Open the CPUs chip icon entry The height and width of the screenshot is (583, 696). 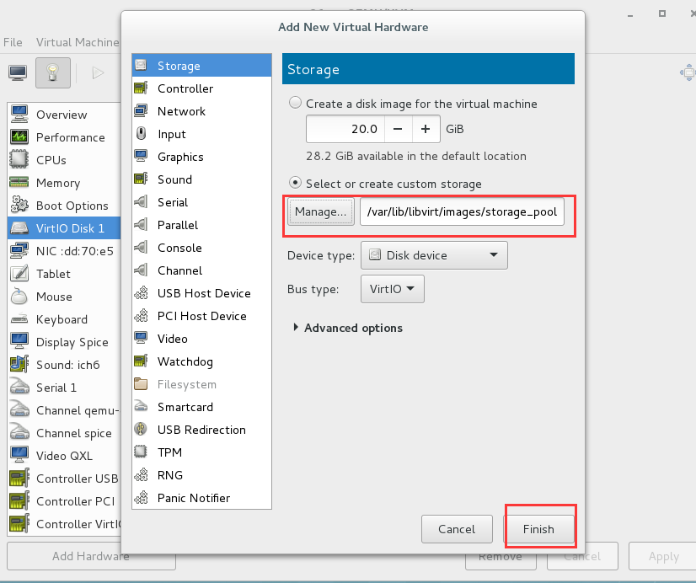tap(19, 160)
